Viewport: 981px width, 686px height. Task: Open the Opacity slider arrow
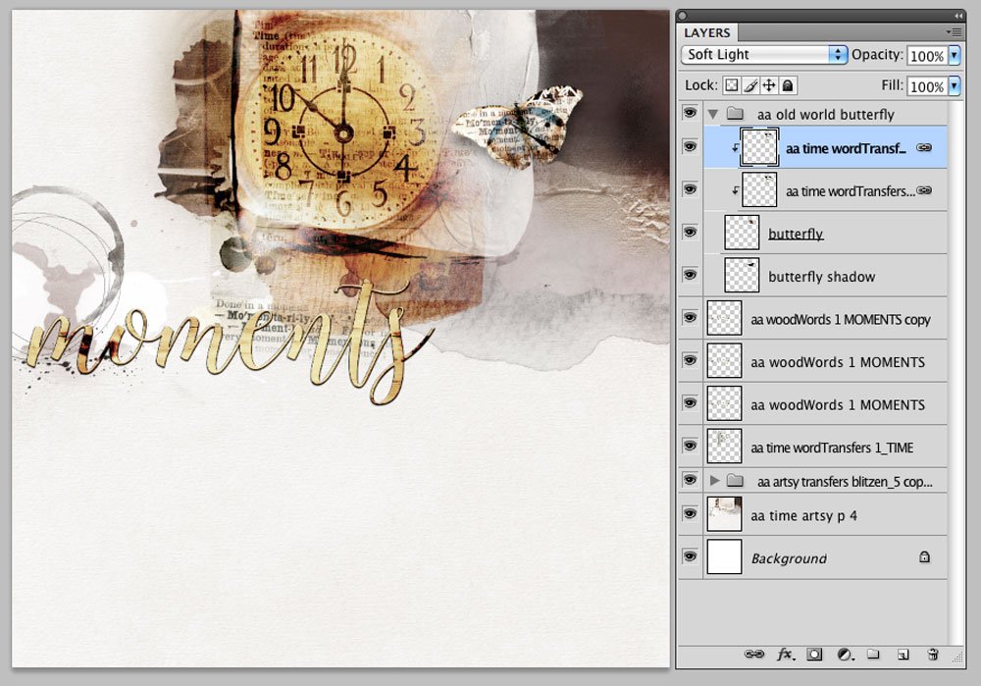click(955, 55)
